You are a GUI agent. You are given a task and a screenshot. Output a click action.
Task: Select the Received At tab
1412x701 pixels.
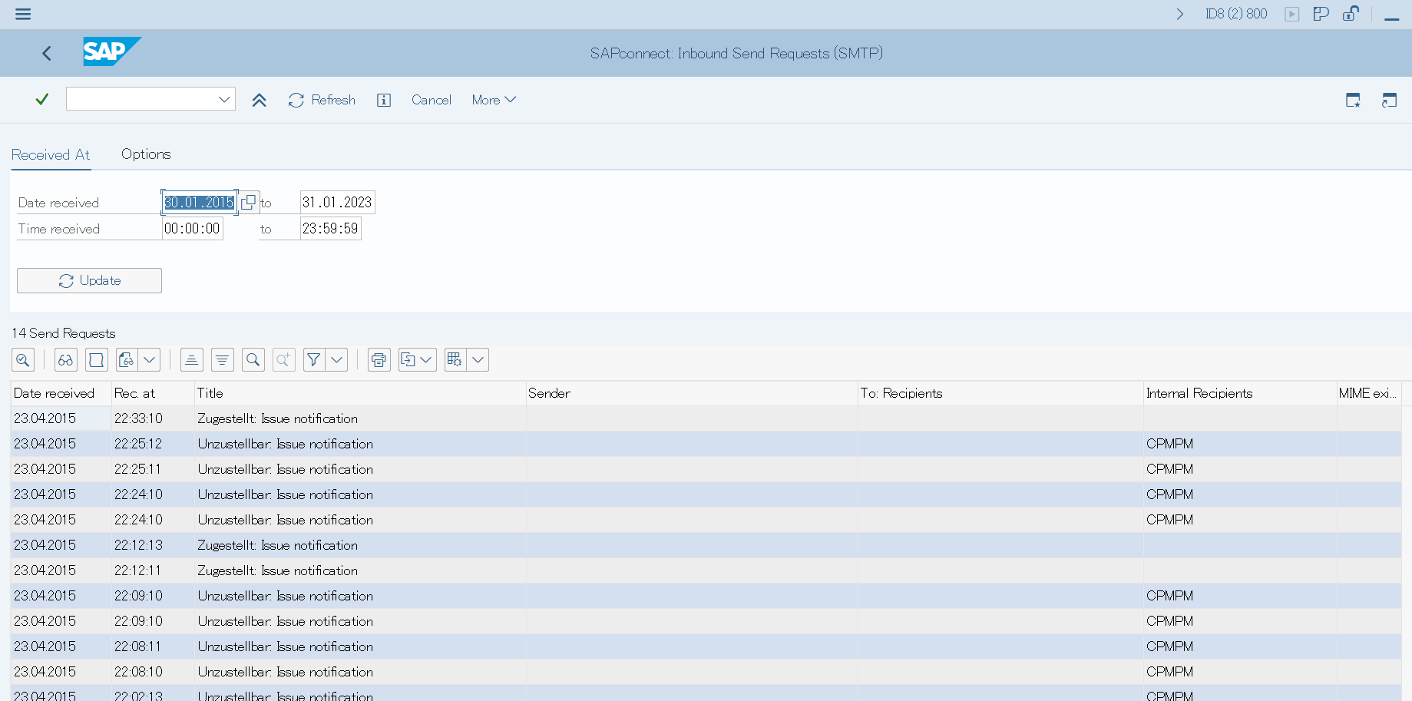(51, 154)
